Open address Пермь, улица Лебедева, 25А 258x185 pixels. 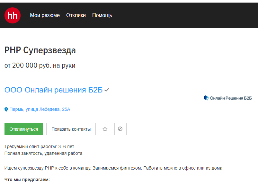tap(40, 109)
